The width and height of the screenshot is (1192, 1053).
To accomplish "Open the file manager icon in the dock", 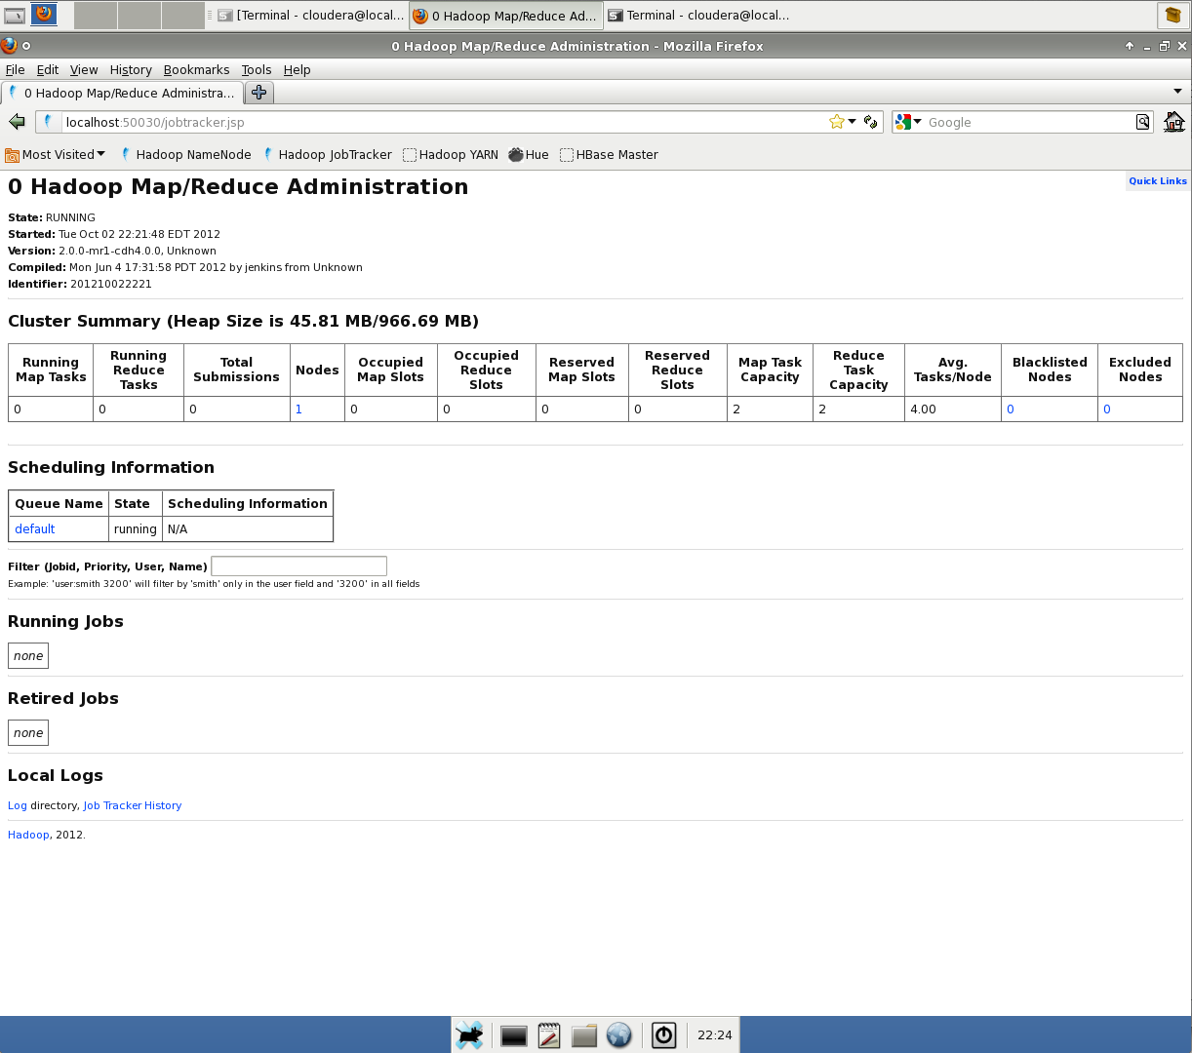I will click(x=584, y=1035).
